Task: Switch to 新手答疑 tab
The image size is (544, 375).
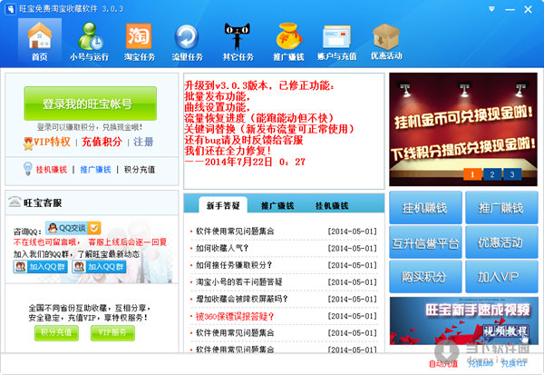Action: point(223,205)
